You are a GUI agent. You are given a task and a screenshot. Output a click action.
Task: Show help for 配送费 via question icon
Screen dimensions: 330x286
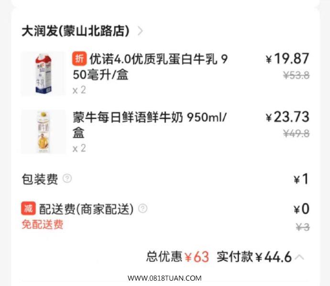[143, 209]
